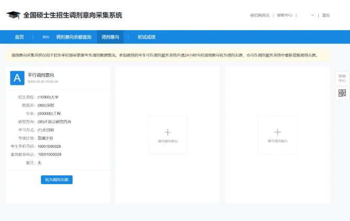Click the 退出 logout link
The image size is (350, 221).
pos(326,16)
